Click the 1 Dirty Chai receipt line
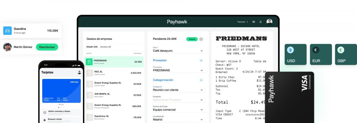 [x=241, y=77]
